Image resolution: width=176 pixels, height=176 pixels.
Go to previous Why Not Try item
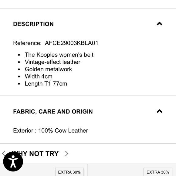(x=4, y=153)
